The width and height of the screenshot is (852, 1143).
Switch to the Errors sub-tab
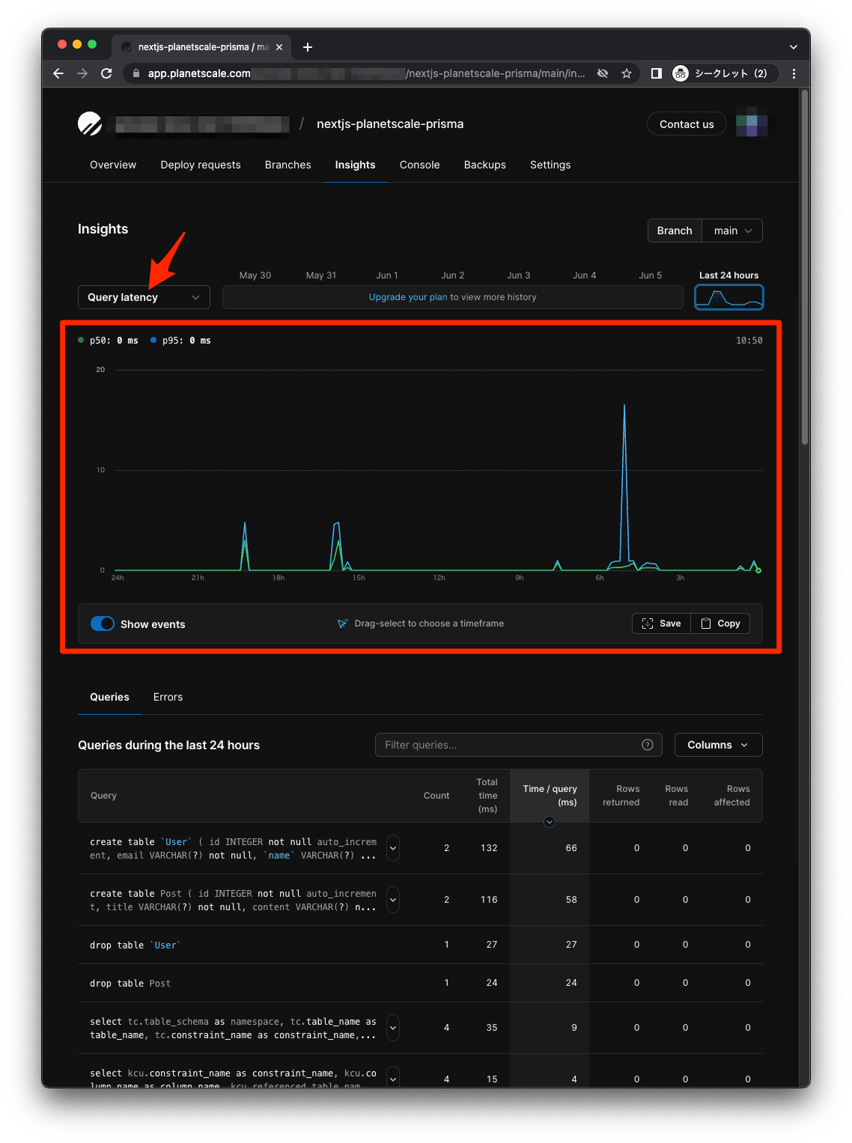[168, 697]
